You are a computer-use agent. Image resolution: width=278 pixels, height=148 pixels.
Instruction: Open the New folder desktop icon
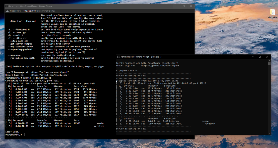[x=272, y=13]
